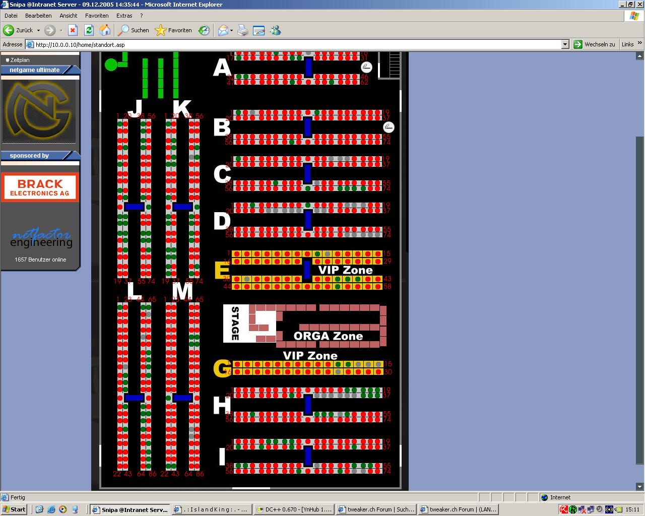645x516 pixels.
Task: Open the Favoriten star panel
Action: (x=174, y=30)
